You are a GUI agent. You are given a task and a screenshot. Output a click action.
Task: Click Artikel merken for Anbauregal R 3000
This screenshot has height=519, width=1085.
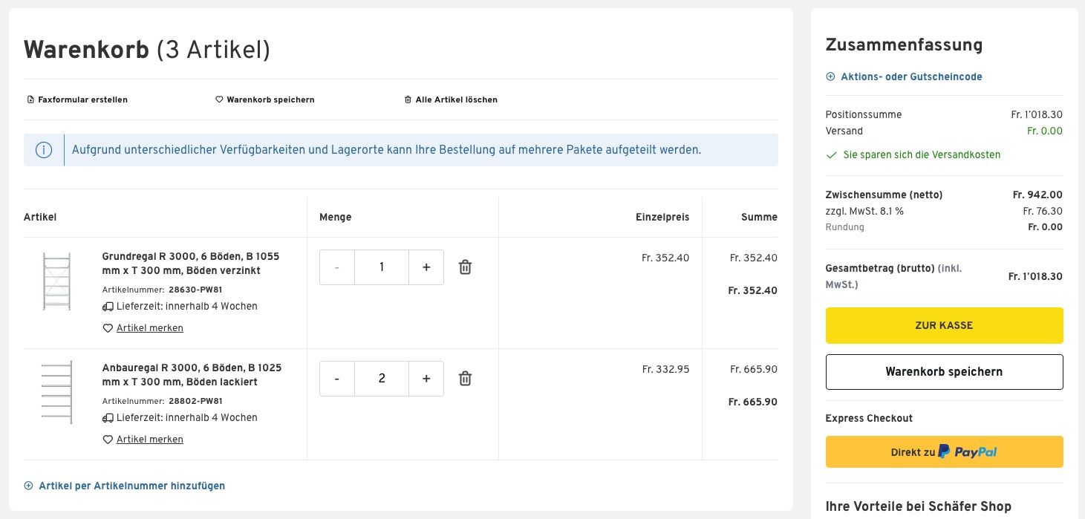click(150, 440)
